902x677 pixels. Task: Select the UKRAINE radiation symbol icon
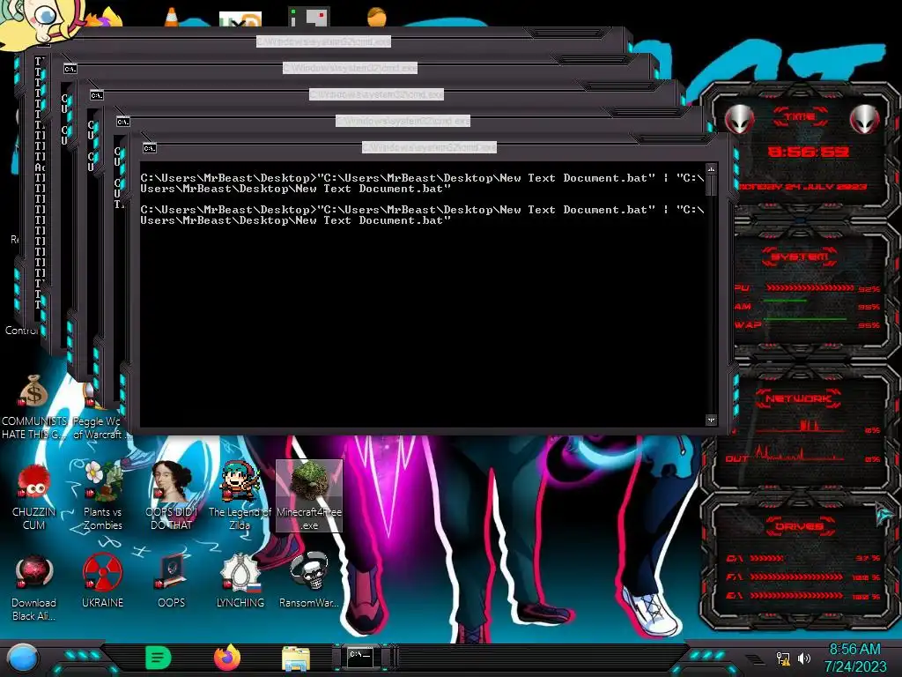point(102,582)
